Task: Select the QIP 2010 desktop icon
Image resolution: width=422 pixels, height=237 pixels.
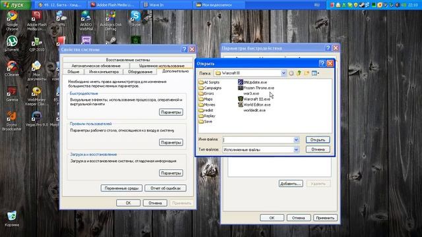Action: 37,43
